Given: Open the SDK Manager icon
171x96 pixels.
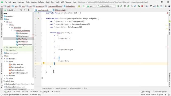Looking at the screenshot, I should point(161,6).
